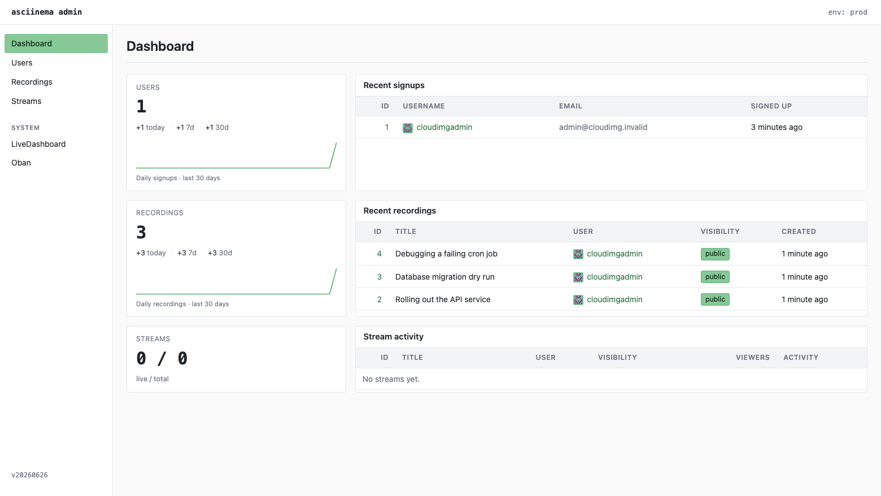Navigate to Streams in the sidebar
The image size is (881, 496).
[56, 101]
